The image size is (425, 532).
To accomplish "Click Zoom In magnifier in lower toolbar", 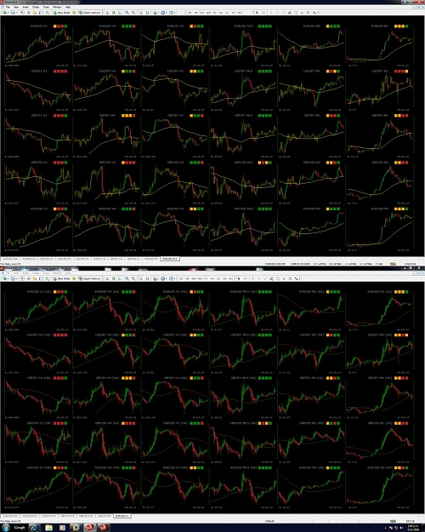I will (127, 278).
